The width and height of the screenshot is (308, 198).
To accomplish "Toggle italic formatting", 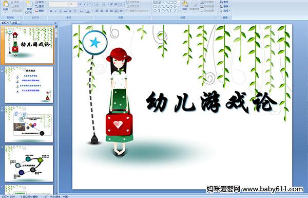I will 56,11.
